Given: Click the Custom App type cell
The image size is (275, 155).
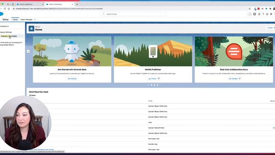Looking at the screenshot, I should [x=153, y=144].
